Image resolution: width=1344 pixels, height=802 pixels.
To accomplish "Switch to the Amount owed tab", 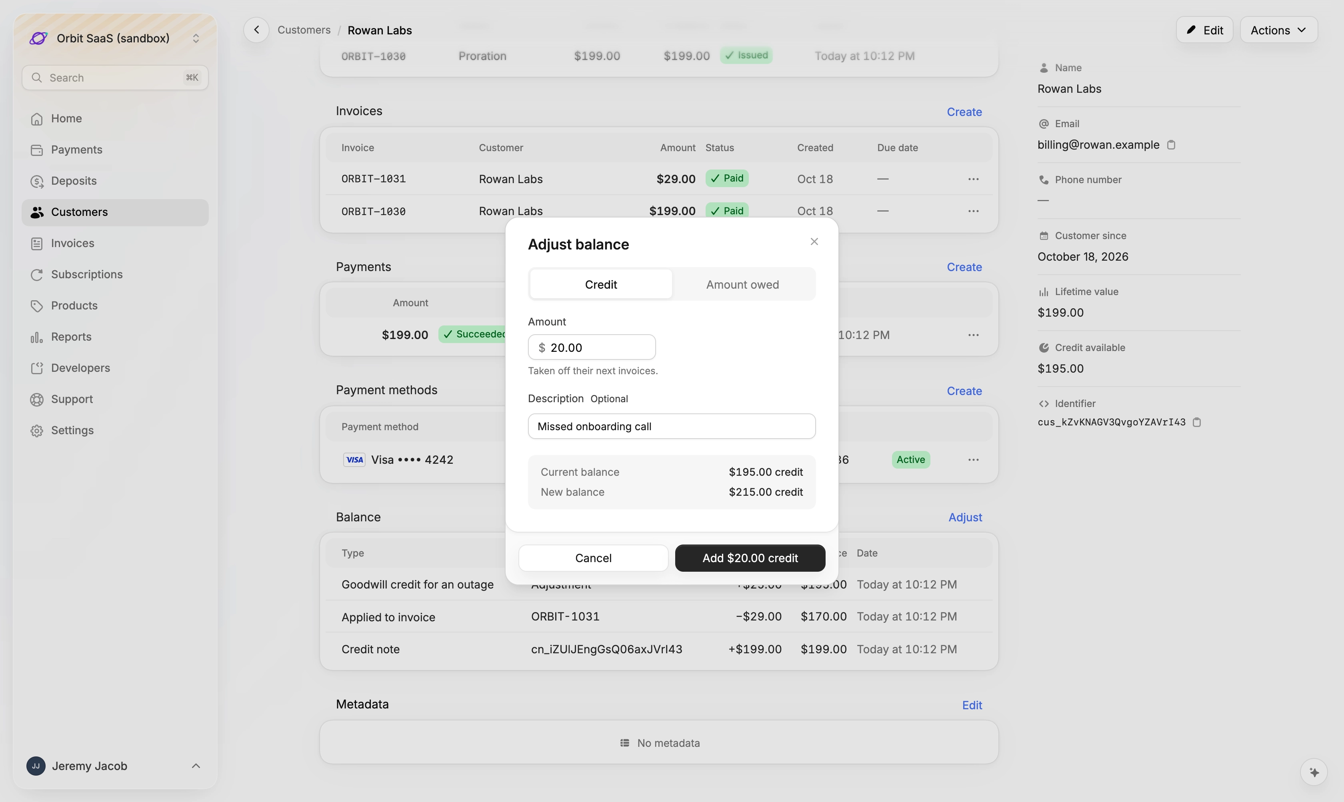I will tap(742, 284).
